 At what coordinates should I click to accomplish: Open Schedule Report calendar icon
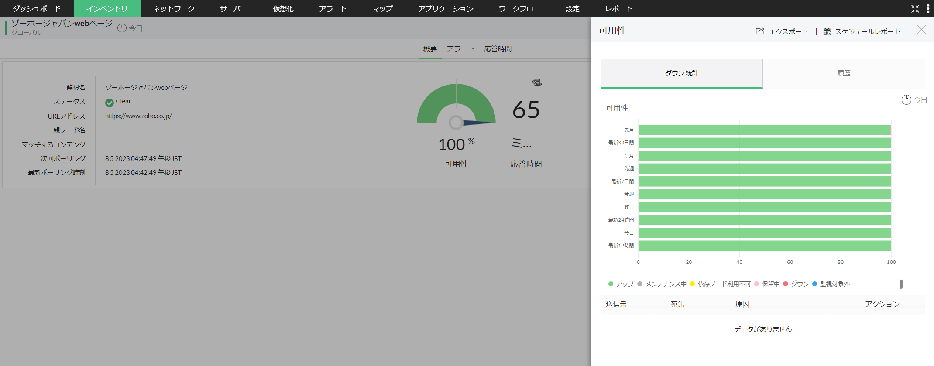[827, 31]
